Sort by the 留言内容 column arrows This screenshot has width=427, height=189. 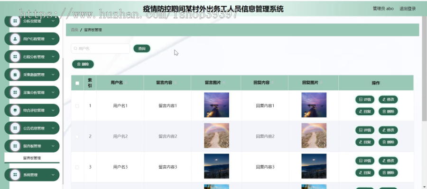(175, 83)
